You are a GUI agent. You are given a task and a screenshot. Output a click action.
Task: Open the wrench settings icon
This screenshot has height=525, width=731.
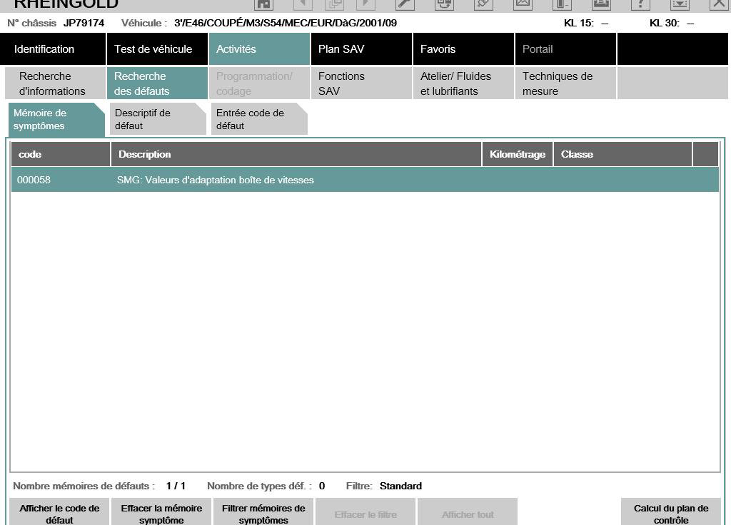coord(405,4)
